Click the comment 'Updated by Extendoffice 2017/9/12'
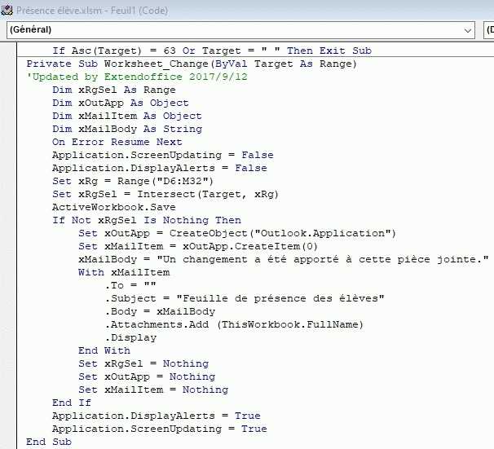494x449 pixels. coord(137,77)
